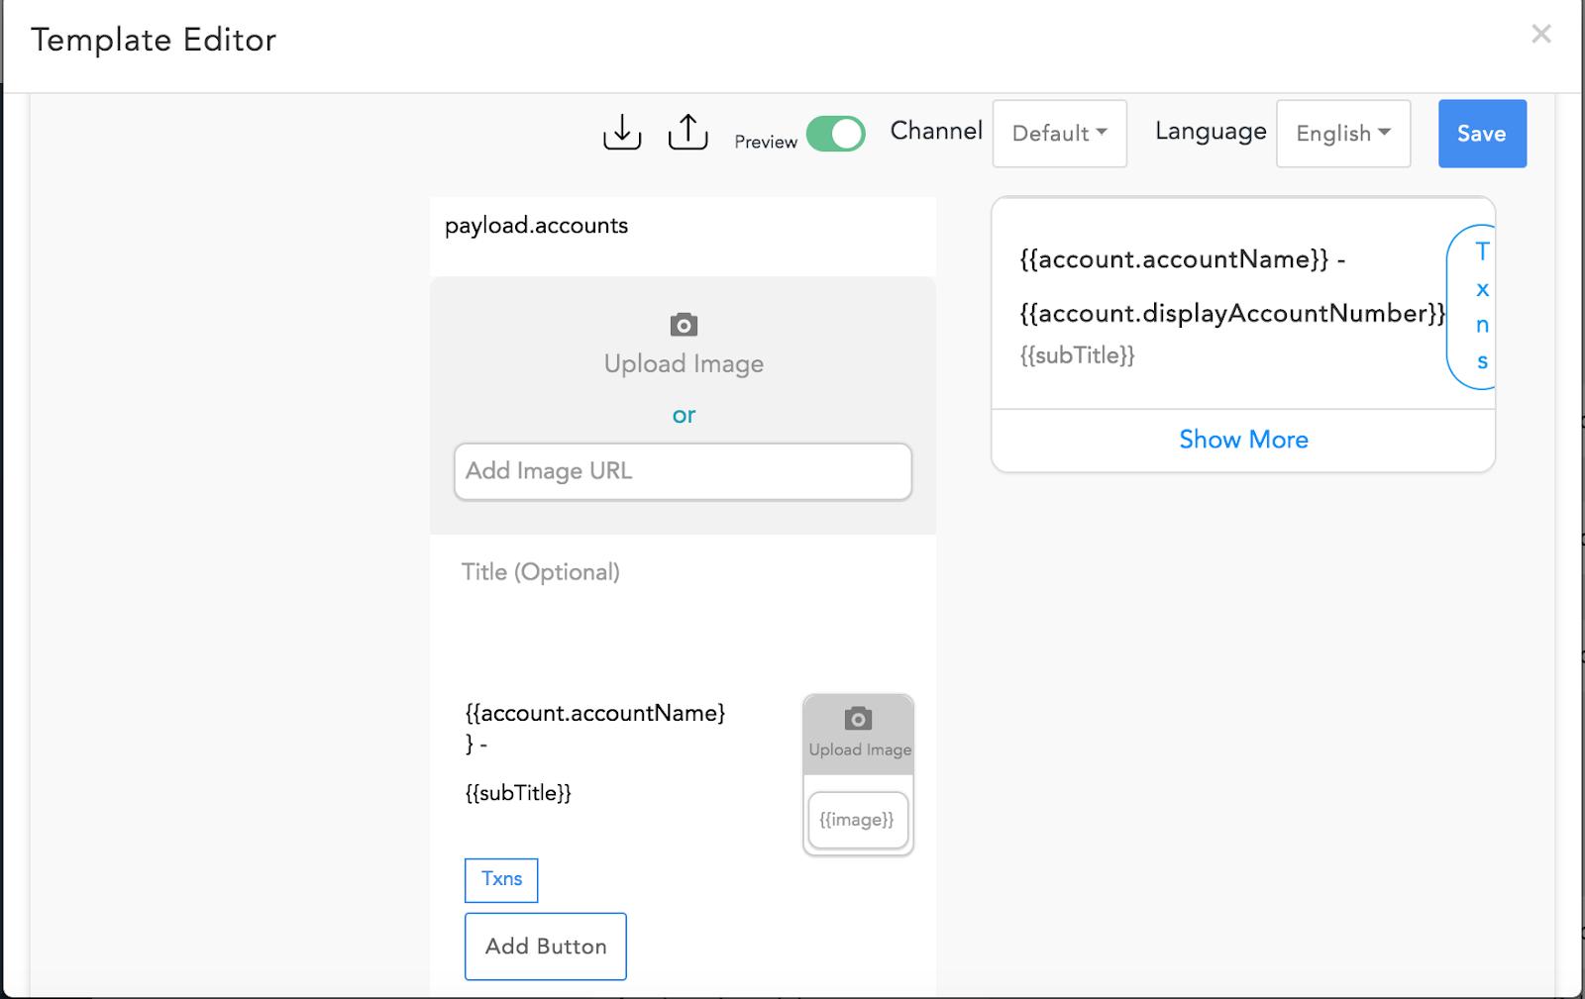Open the Language English dropdown

[x=1343, y=134]
